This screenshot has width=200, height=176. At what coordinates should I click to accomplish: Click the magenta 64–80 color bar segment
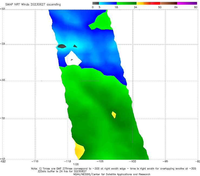pyautogui.click(x=187, y=3)
